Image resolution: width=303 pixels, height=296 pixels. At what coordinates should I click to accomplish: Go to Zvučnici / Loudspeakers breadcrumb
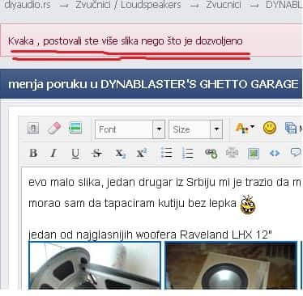coord(128,5)
